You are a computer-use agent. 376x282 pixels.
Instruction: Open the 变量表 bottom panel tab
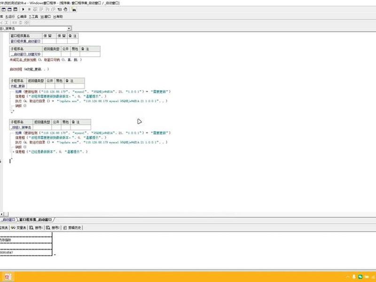click(x=19, y=227)
